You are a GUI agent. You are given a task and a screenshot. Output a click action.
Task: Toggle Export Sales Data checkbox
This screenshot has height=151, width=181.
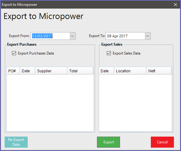click(109, 53)
